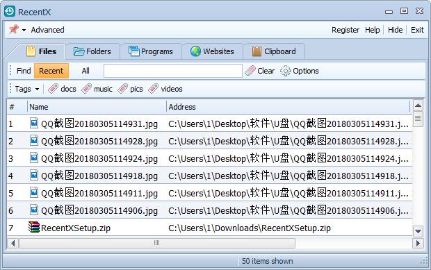Select file QQ截图20180305114906.jpg
The image size is (431, 270).
[x=99, y=210]
